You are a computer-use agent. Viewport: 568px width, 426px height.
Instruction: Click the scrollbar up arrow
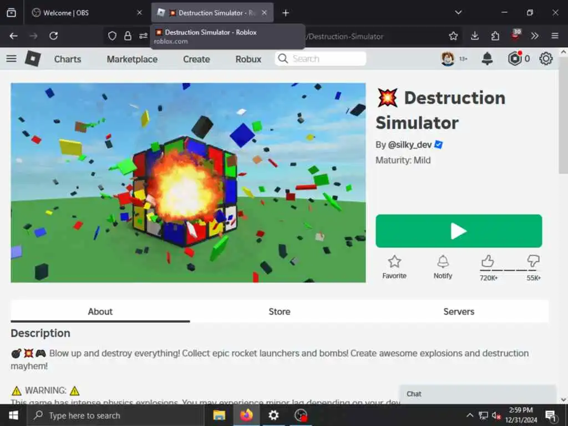564,52
